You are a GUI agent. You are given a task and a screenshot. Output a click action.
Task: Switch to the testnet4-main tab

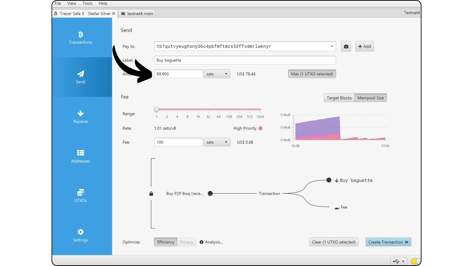(137, 14)
